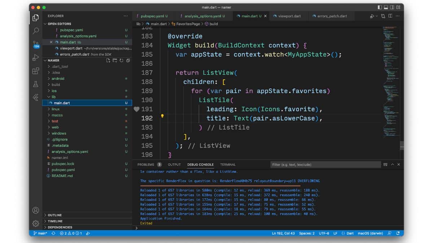Open source control changes icon in editor toolbar

[383, 16]
